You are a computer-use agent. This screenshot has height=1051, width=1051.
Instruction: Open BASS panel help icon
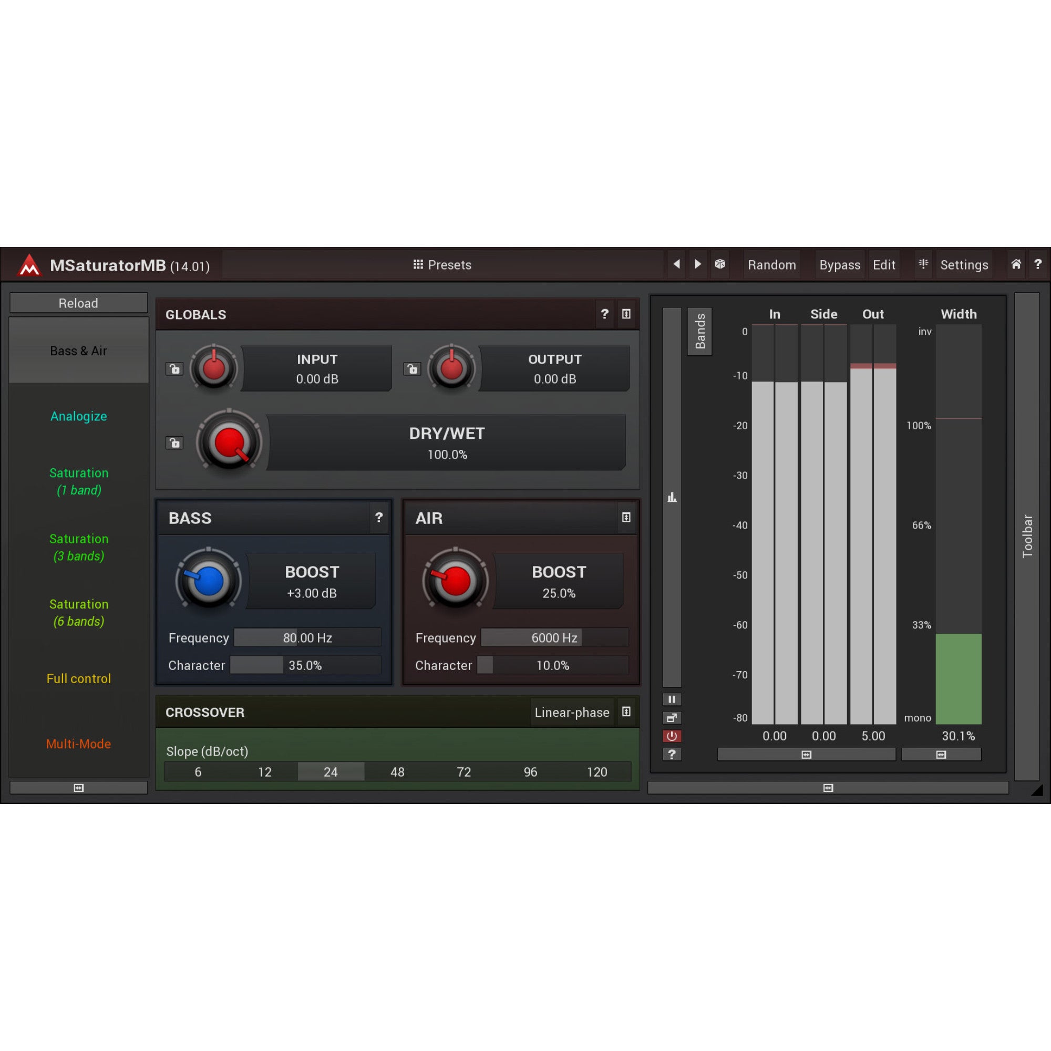(378, 517)
